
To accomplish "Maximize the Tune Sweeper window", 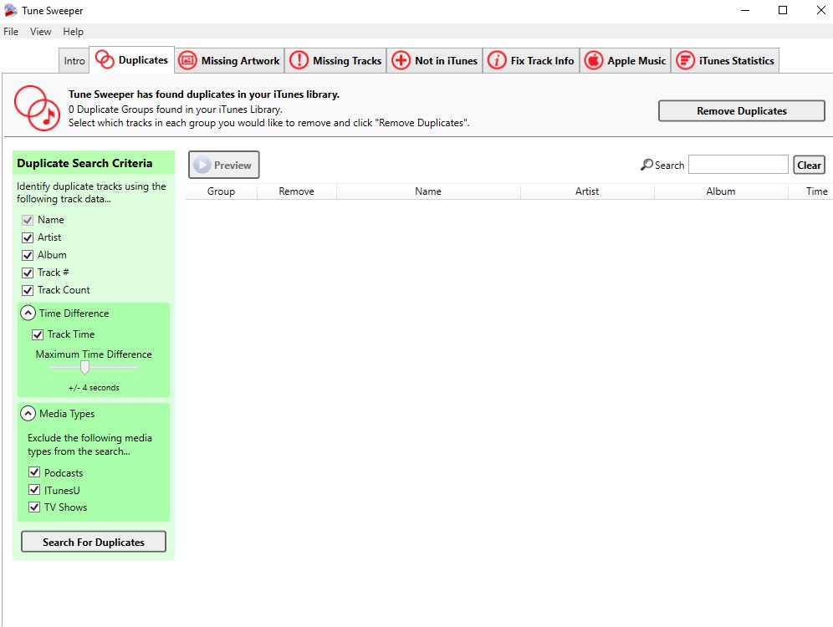I will [783, 10].
